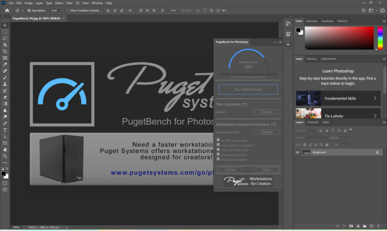This screenshot has height=231, width=387.
Task: Switch to the Adjustments tab
Action: 328,59
